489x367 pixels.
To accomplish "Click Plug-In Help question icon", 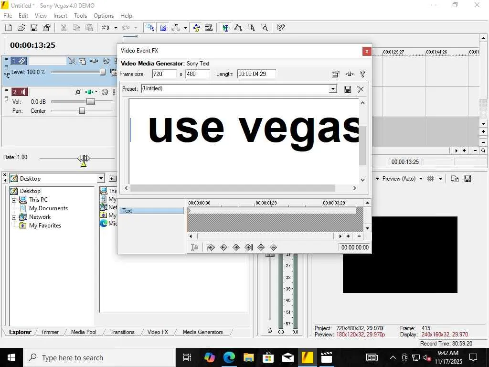I will pyautogui.click(x=362, y=74).
